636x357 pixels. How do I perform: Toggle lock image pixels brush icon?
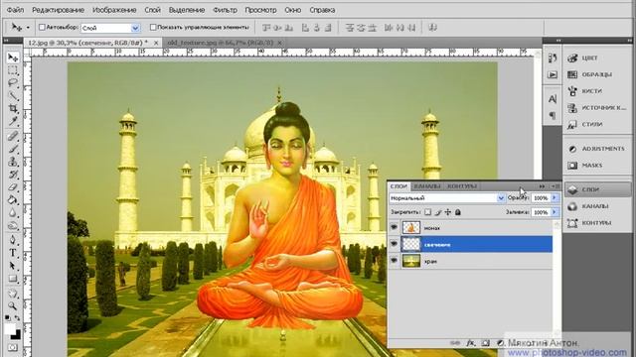coord(438,211)
